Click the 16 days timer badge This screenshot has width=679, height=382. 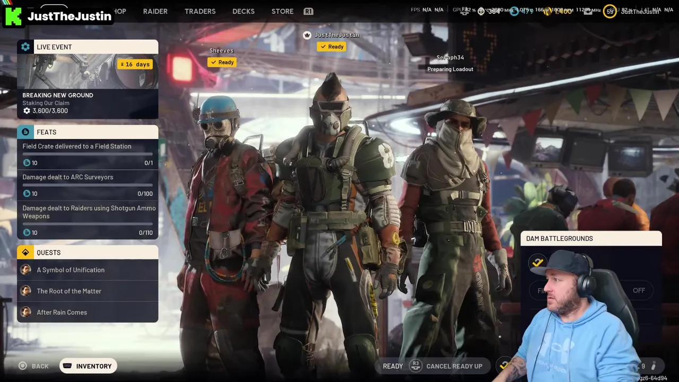[135, 64]
